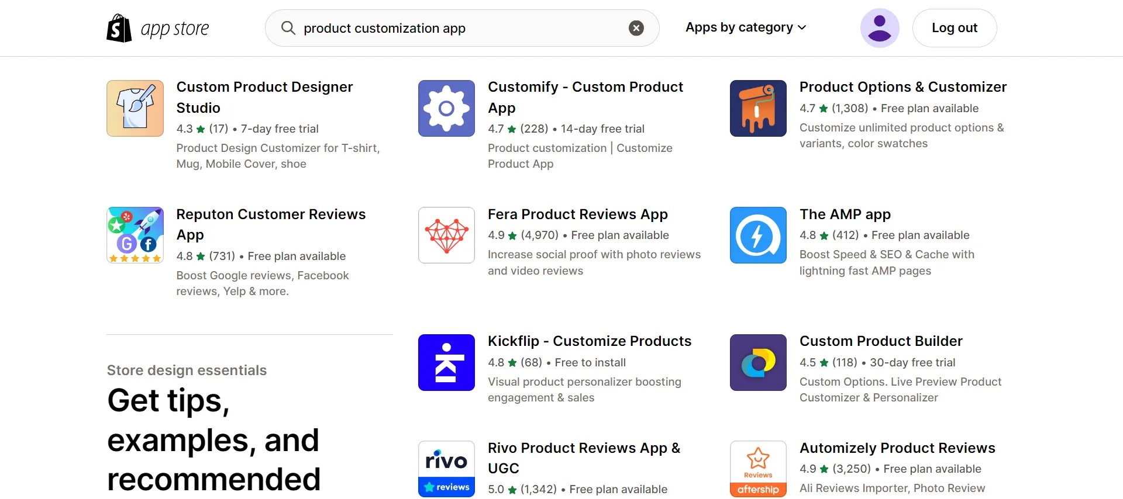Select The AMP app lightning icon
1123x499 pixels.
[x=758, y=235]
